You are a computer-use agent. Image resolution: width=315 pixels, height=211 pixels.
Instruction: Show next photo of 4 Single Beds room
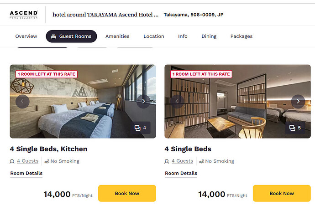(x=298, y=101)
